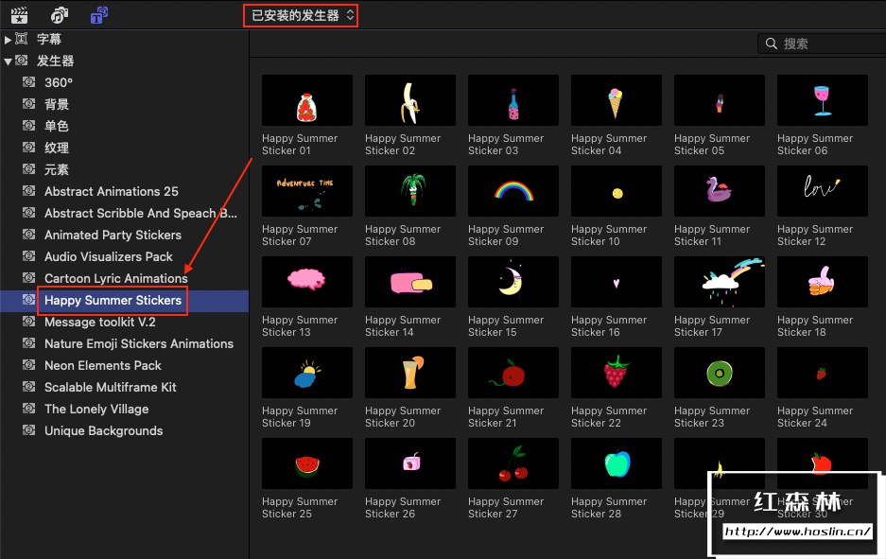The image size is (886, 559).
Task: Click the generator icon beside 字幕
Action: 22,39
